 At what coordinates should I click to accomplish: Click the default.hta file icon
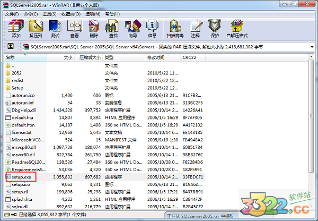tap(8, 117)
